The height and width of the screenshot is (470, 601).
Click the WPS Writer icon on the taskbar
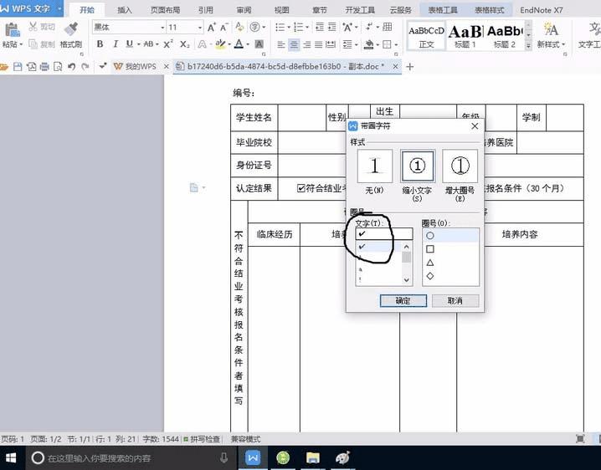click(x=253, y=457)
